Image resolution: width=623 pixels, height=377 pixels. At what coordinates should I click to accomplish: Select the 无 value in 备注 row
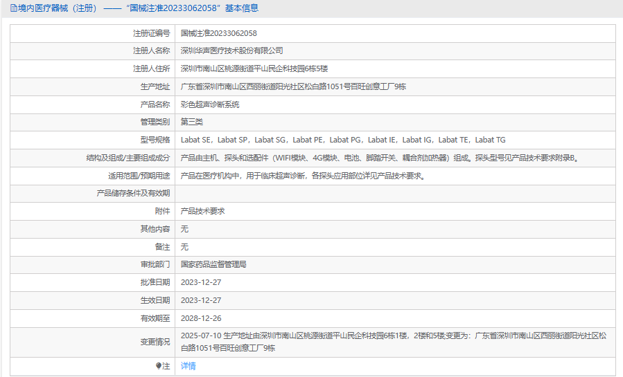coord(184,247)
